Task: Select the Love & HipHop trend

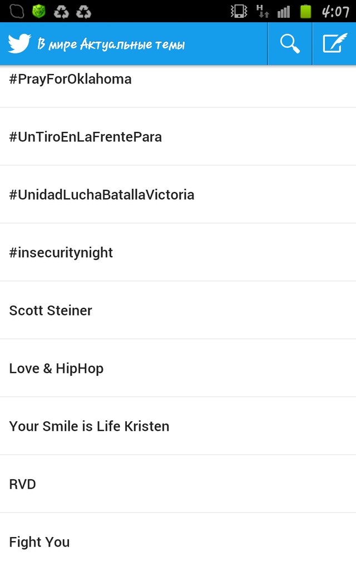Action: pyautogui.click(x=178, y=368)
